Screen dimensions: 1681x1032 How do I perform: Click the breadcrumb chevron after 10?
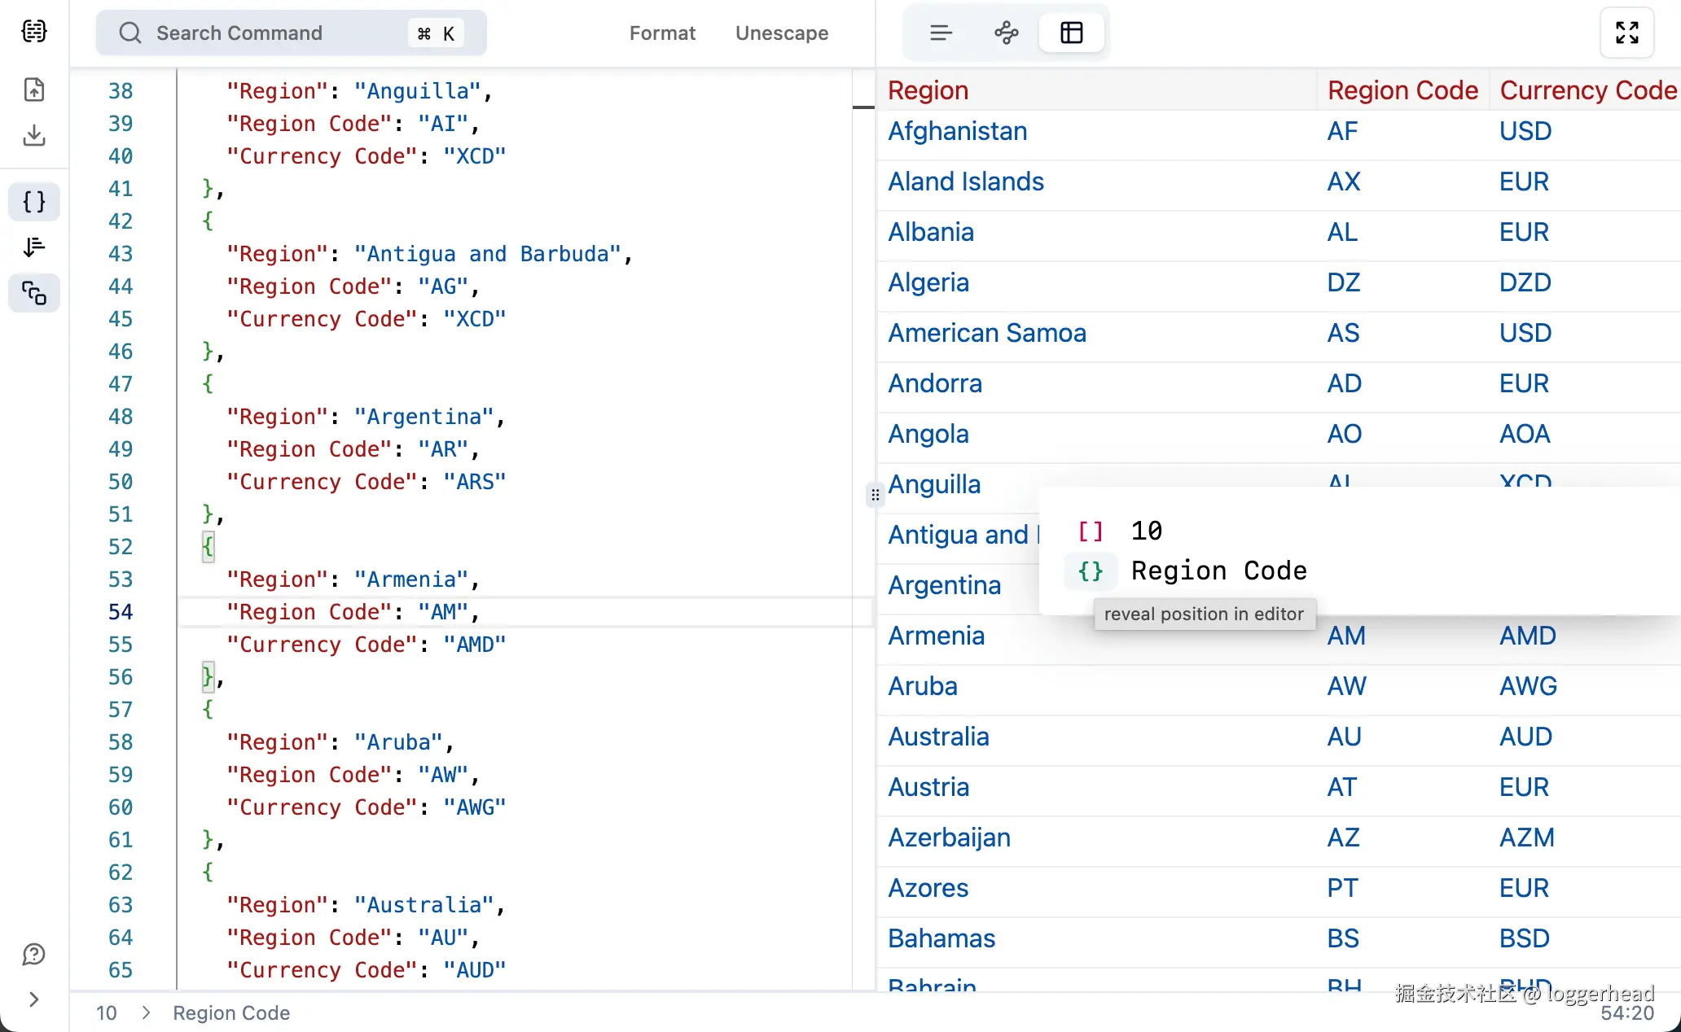(146, 1012)
